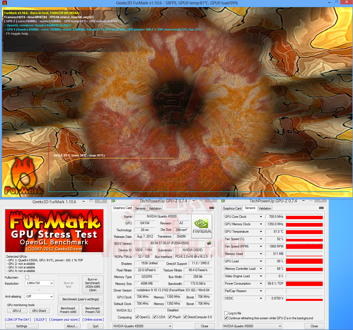Click the FurMark GPU Stress Test banner
The height and width of the screenshot is (330, 353).
coord(54,231)
